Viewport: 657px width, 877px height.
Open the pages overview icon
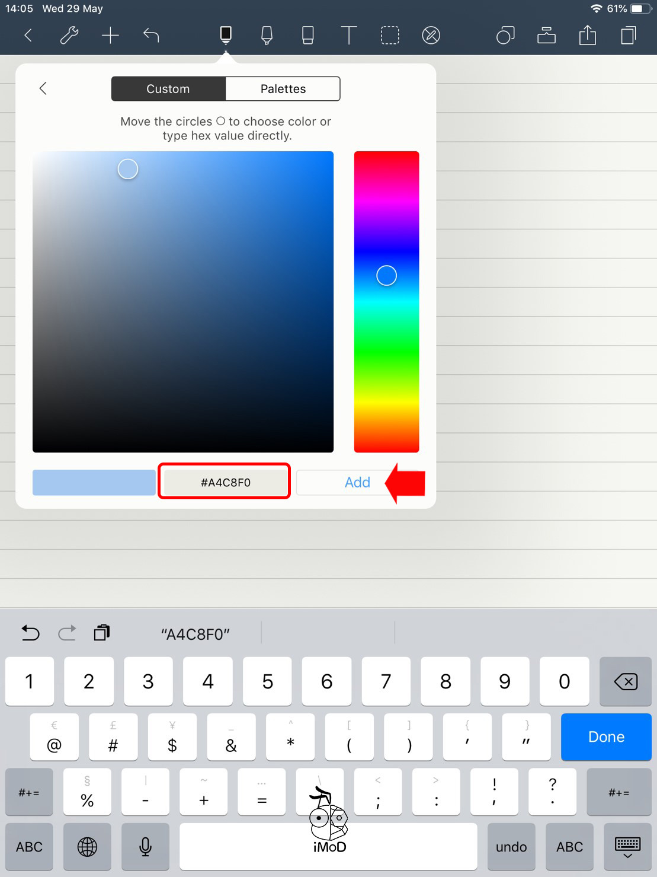629,36
